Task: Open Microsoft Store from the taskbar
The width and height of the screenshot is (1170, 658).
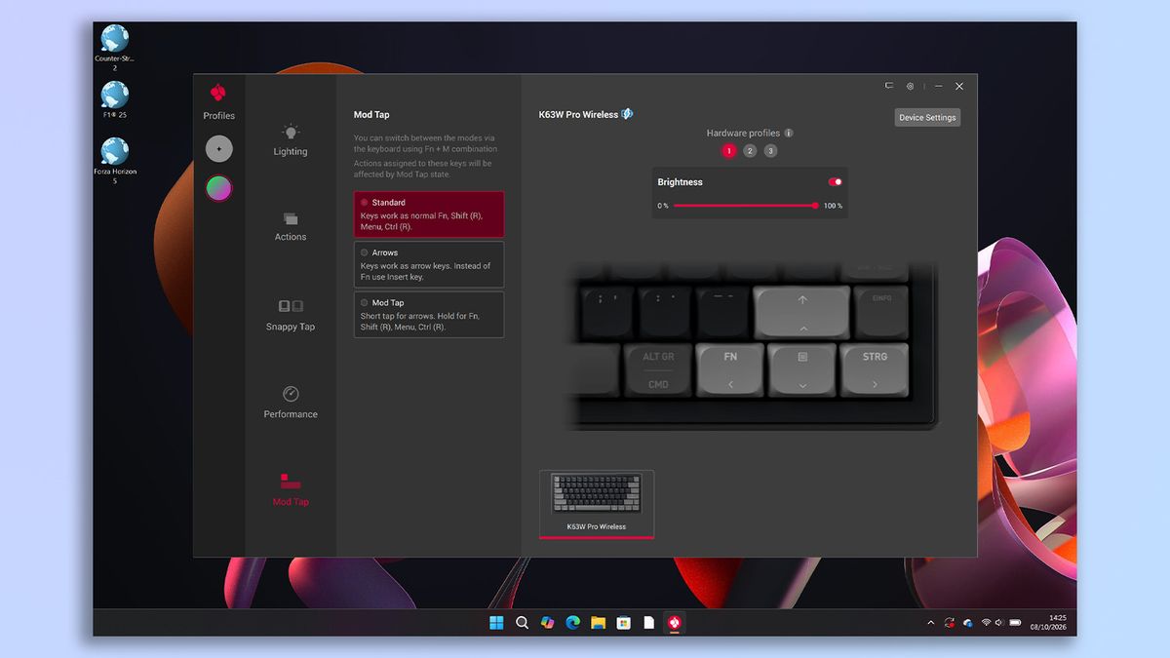Action: tap(623, 623)
